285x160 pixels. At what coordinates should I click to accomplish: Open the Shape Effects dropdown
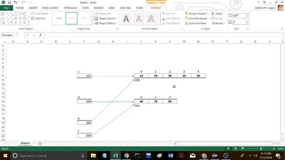[106, 23]
